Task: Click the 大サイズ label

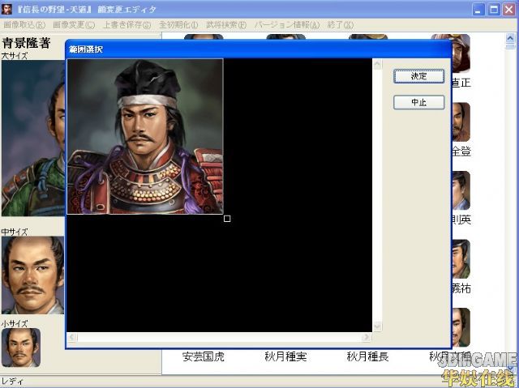Action: point(15,56)
